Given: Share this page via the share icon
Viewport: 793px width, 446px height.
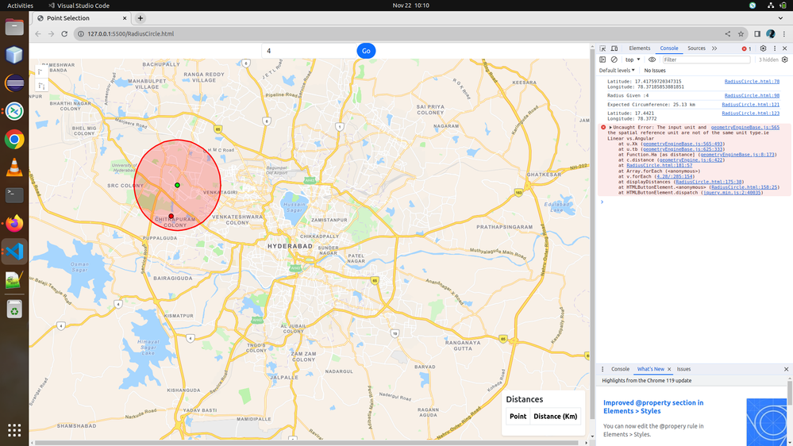Looking at the screenshot, I should [728, 34].
